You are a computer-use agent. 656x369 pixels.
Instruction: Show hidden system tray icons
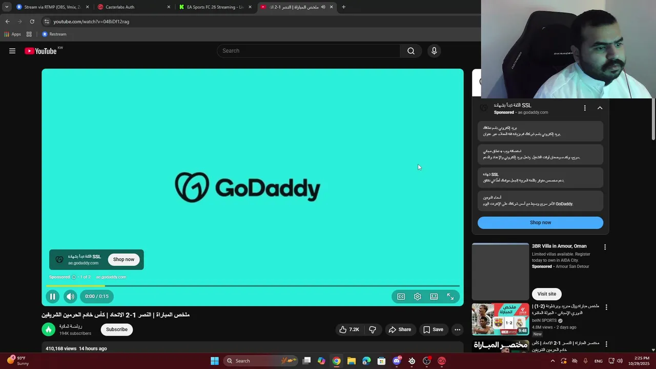point(552,361)
